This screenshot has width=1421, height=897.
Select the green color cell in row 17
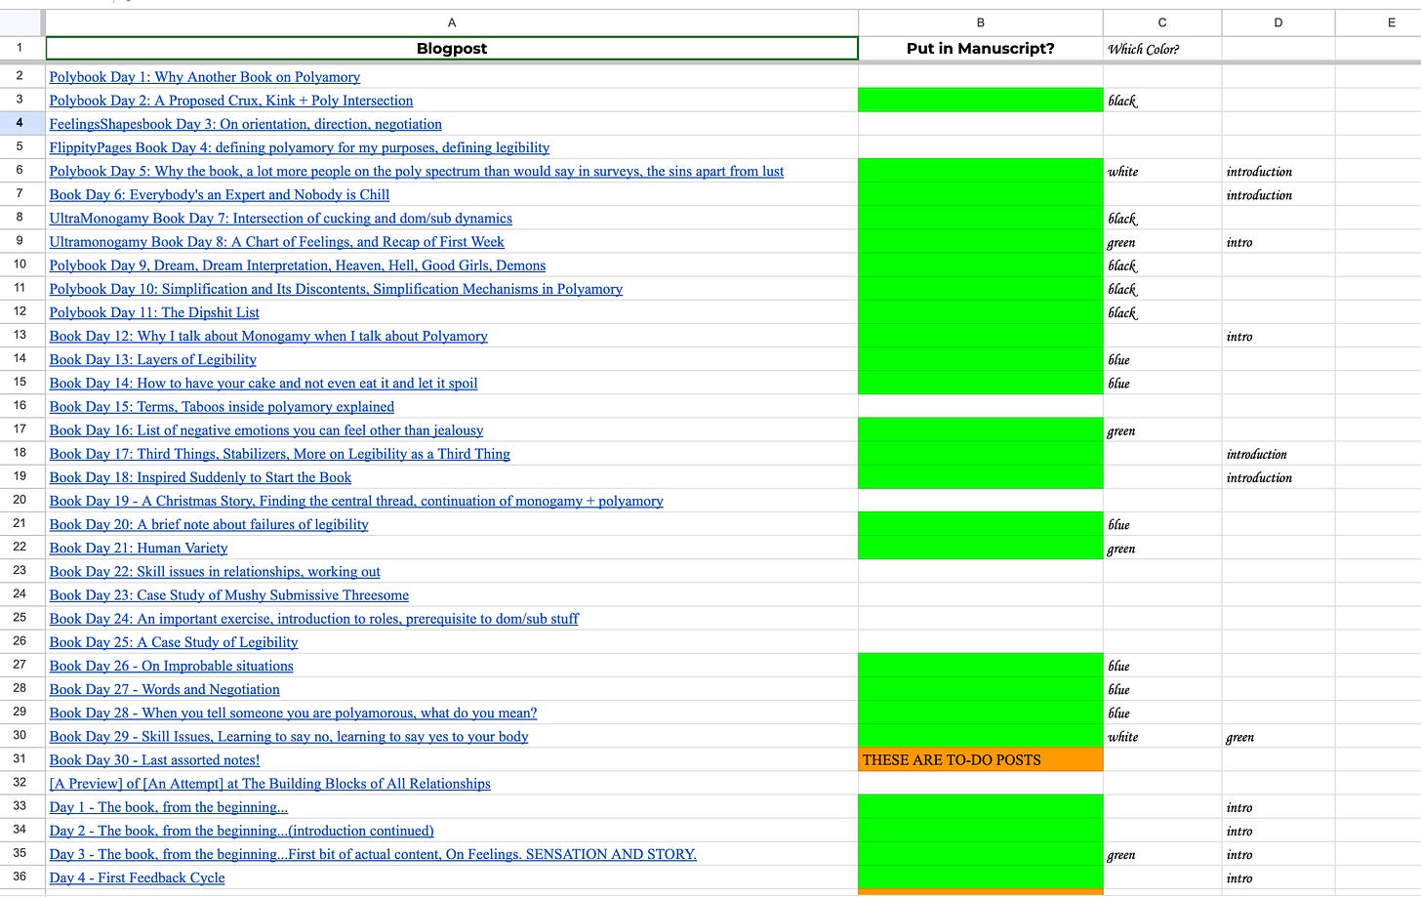coord(1162,429)
